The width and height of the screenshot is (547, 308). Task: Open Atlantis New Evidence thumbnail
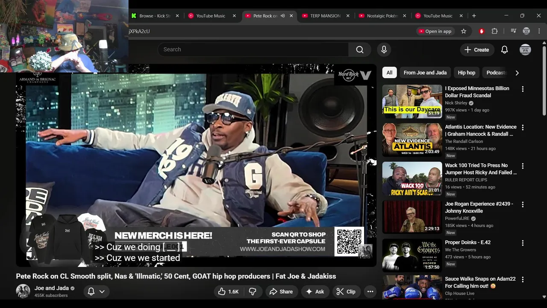[x=412, y=140]
